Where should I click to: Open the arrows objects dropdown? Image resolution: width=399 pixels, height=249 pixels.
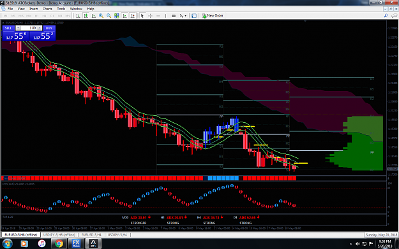183,16
